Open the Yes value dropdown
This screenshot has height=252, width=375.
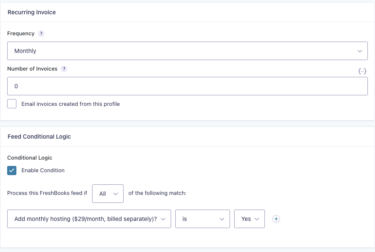[x=249, y=219]
